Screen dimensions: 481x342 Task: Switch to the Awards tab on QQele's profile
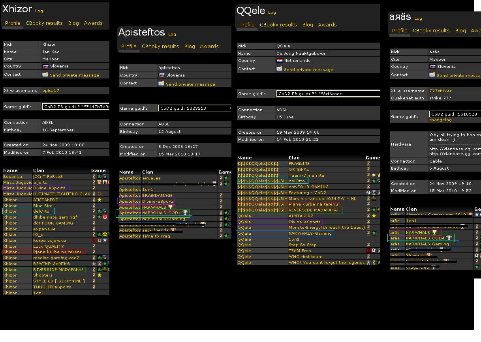(x=327, y=25)
